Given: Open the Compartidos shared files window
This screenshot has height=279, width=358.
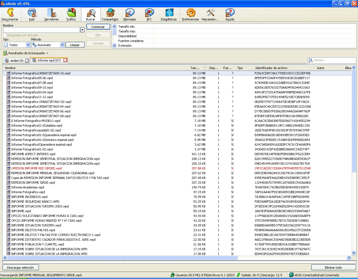Looking at the screenshot, I should point(110,15).
